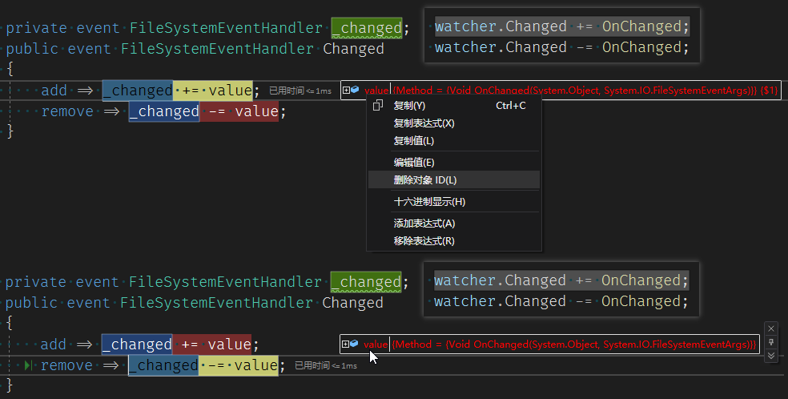Choose 复制(Y) from the context menu
The image size is (788, 399).
pos(409,106)
